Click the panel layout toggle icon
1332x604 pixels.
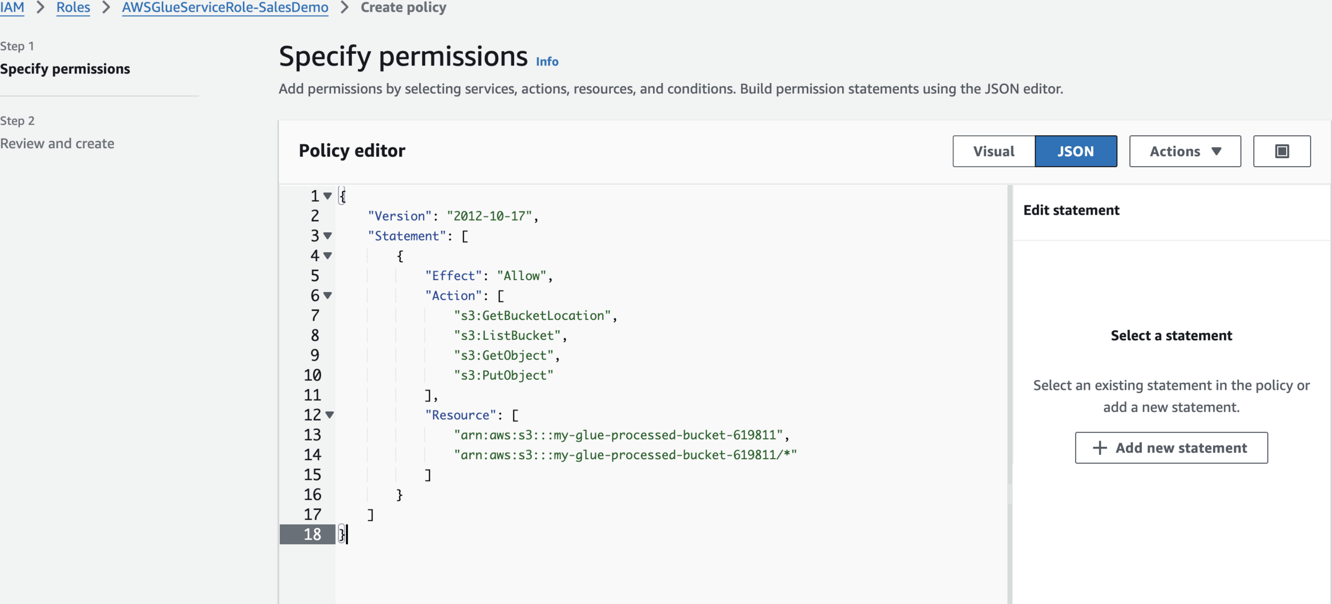(x=1281, y=151)
